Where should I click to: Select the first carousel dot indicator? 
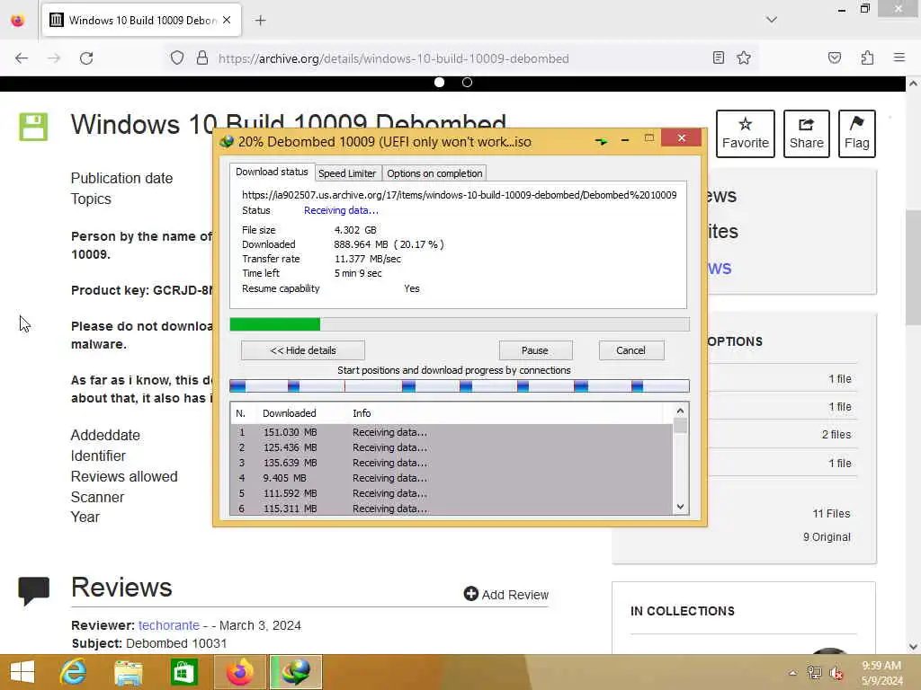(x=439, y=83)
